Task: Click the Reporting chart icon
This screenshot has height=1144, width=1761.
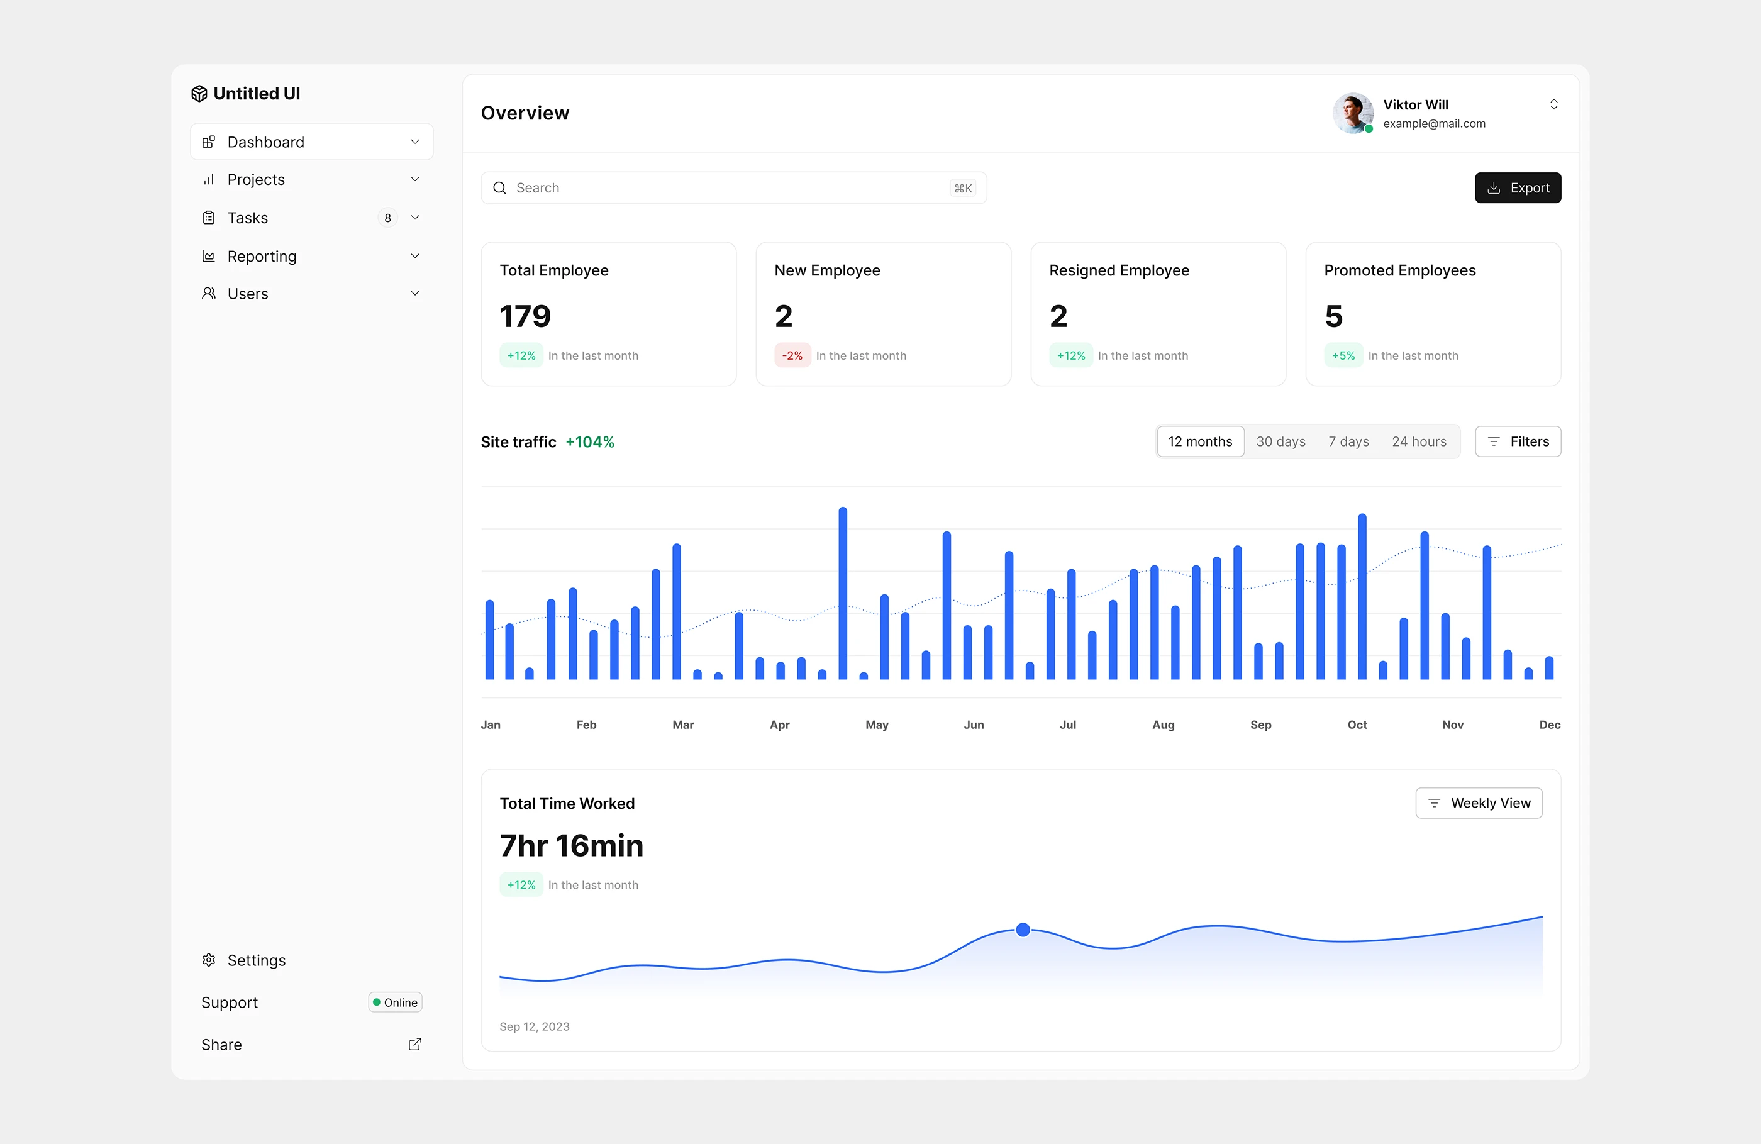Action: coord(209,256)
